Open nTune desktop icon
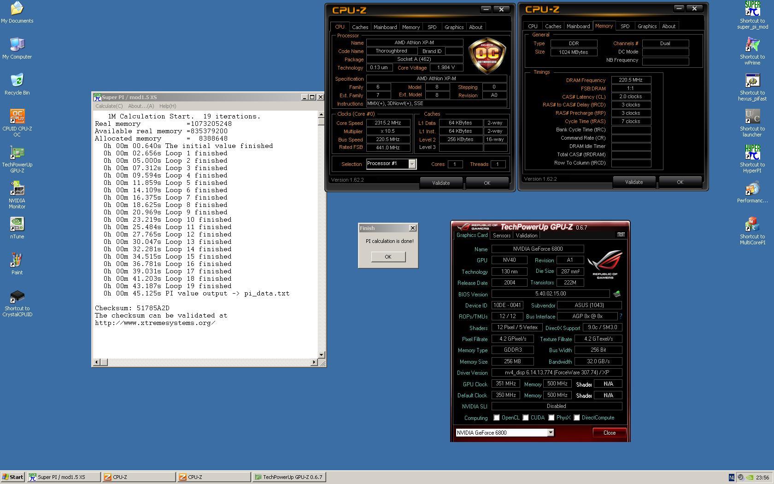 pos(17,228)
